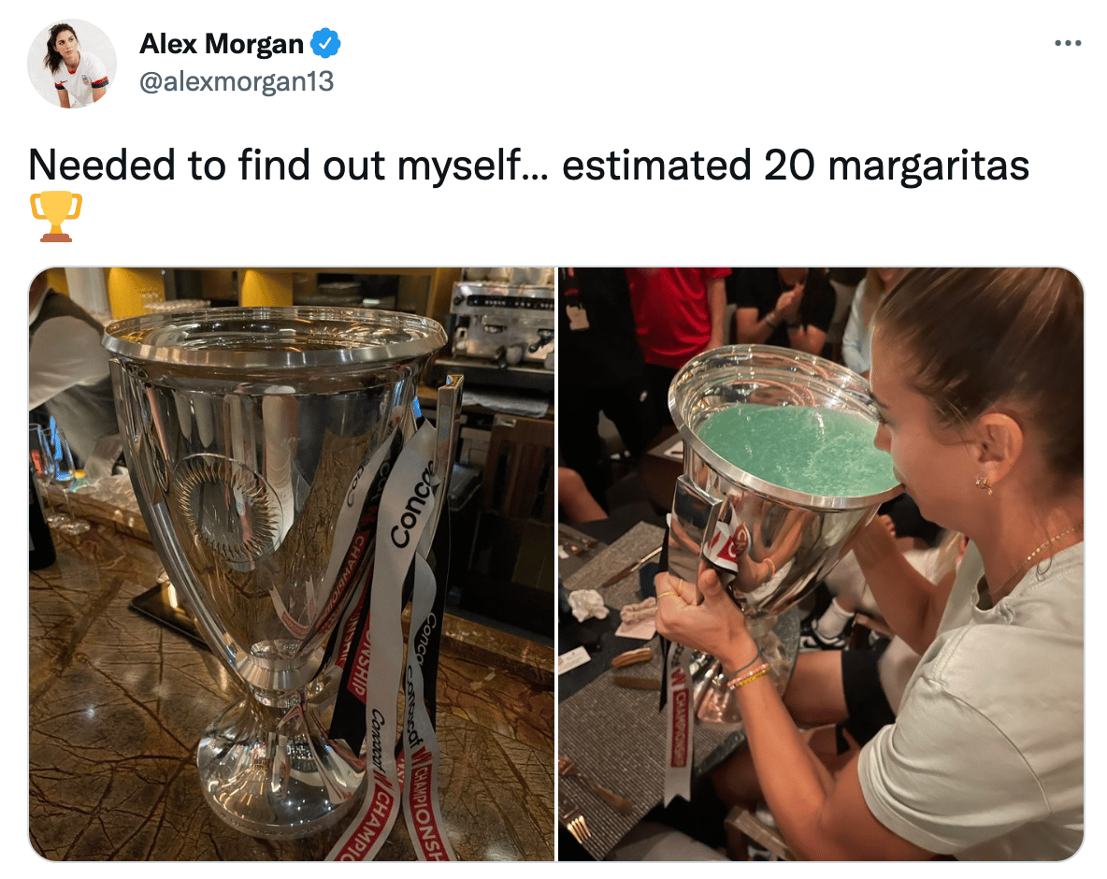Click the wine glasses beside the trophy

(x=58, y=473)
